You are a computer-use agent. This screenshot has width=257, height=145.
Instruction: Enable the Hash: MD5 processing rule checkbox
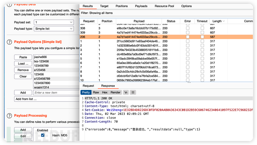point(43,135)
